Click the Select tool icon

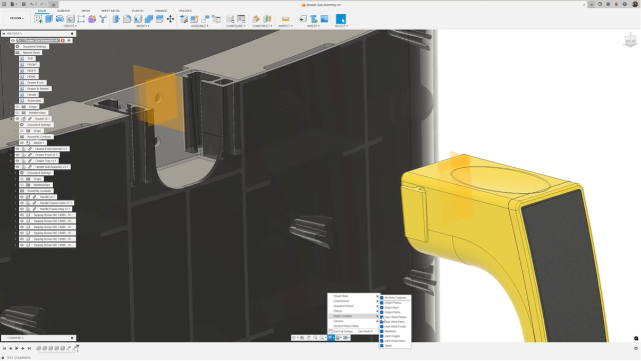(x=341, y=19)
